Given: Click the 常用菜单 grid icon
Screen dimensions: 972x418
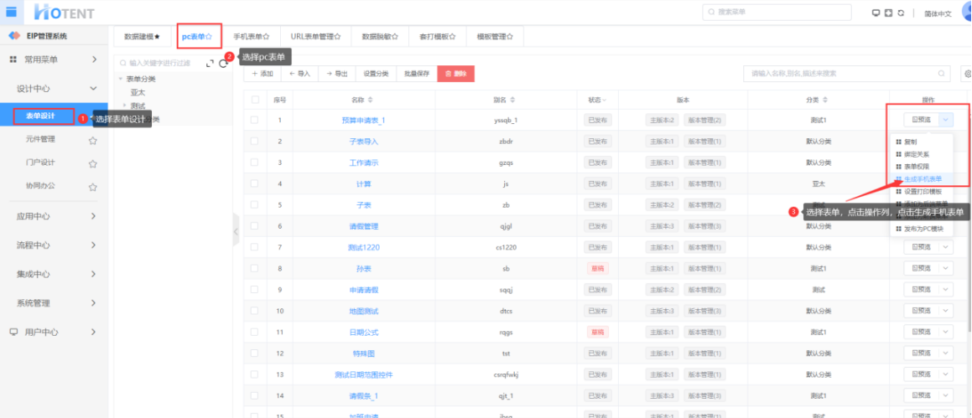Looking at the screenshot, I should (13, 59).
